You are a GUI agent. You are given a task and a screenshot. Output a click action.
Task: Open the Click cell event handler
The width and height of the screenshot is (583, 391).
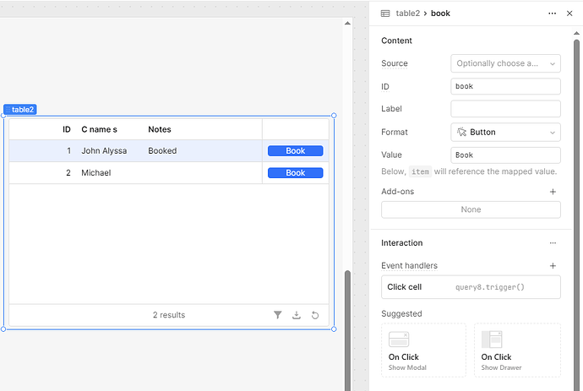tap(471, 287)
